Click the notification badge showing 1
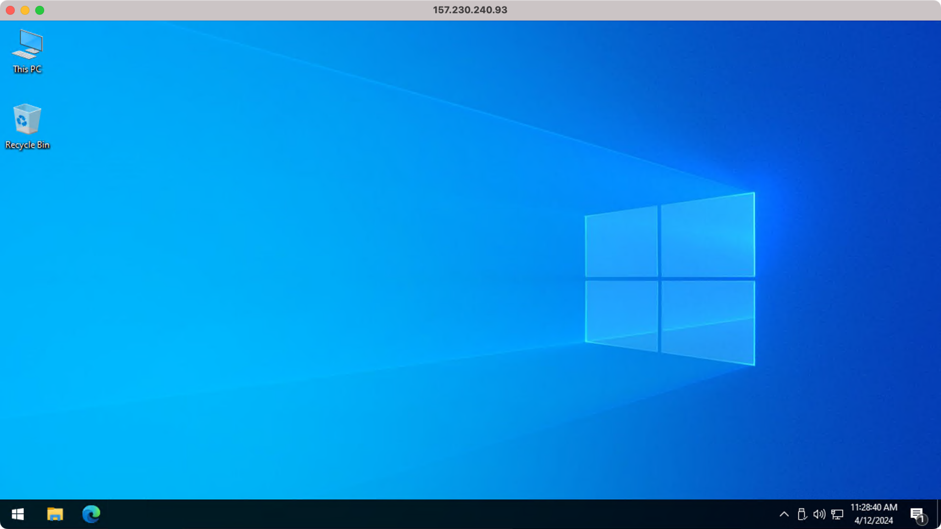Image resolution: width=941 pixels, height=529 pixels. tap(923, 521)
